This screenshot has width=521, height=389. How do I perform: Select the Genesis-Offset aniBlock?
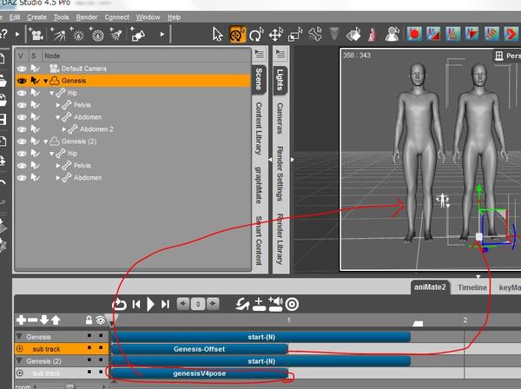pos(200,349)
